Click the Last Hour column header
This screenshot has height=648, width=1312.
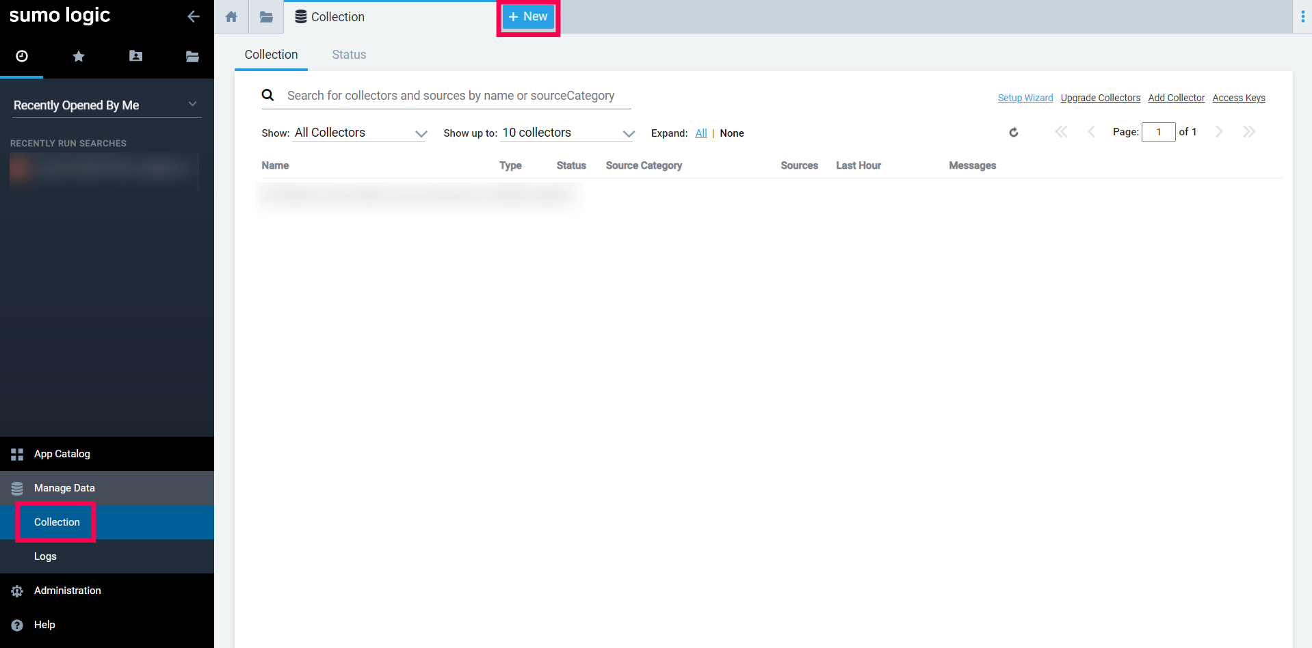click(x=858, y=165)
